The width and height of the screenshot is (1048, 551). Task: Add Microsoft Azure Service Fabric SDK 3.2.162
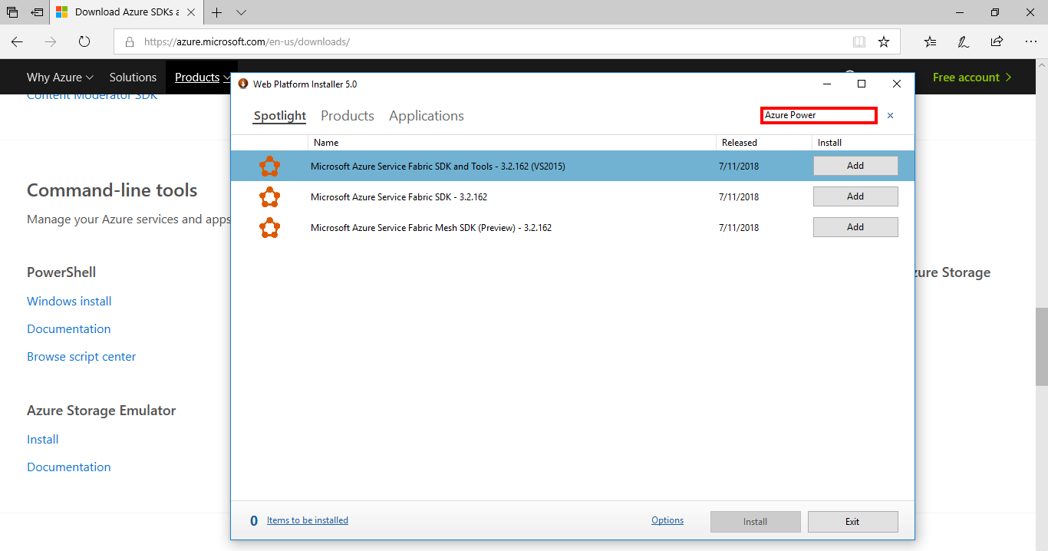pos(855,196)
